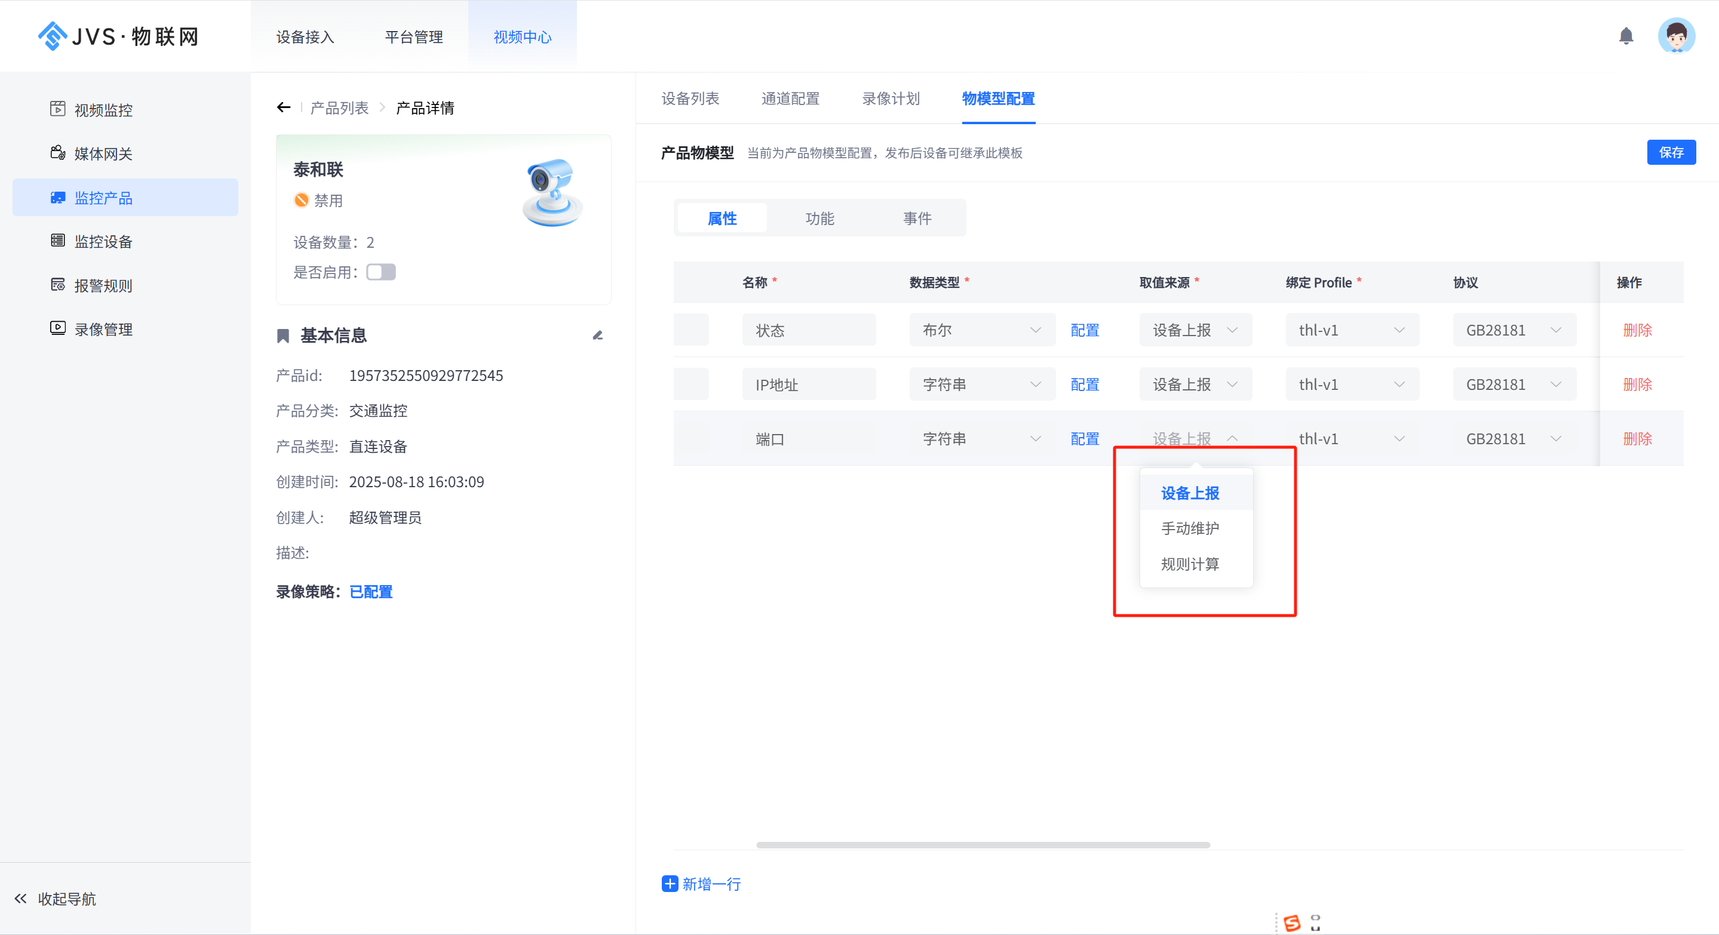This screenshot has height=935, width=1719.
Task: Open 报警规则 in the sidebar
Action: pyautogui.click(x=103, y=285)
